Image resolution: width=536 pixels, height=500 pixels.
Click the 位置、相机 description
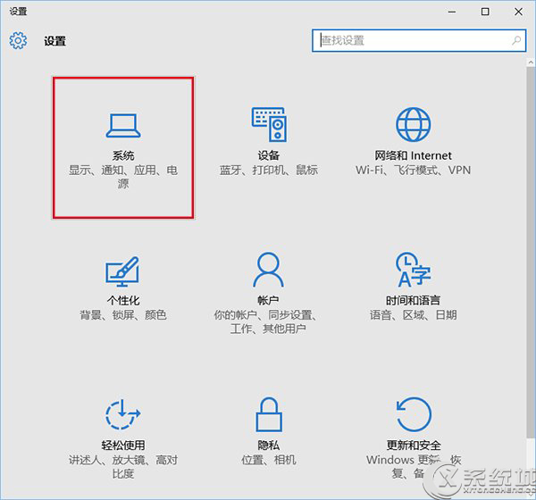(x=268, y=460)
